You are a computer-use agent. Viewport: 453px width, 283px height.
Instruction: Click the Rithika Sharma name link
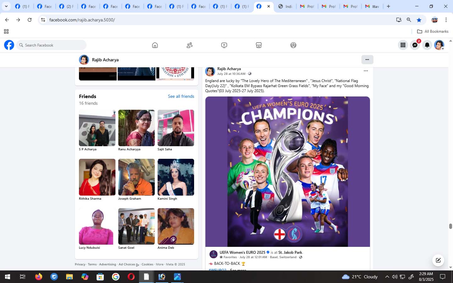[x=90, y=199]
